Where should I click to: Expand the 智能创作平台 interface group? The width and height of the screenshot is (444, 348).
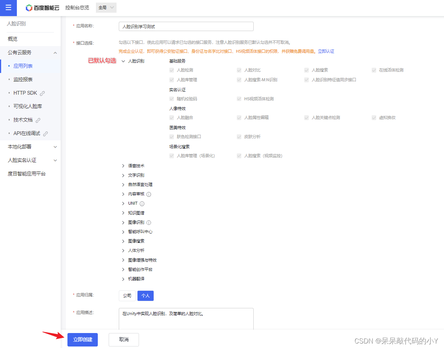[123, 269]
